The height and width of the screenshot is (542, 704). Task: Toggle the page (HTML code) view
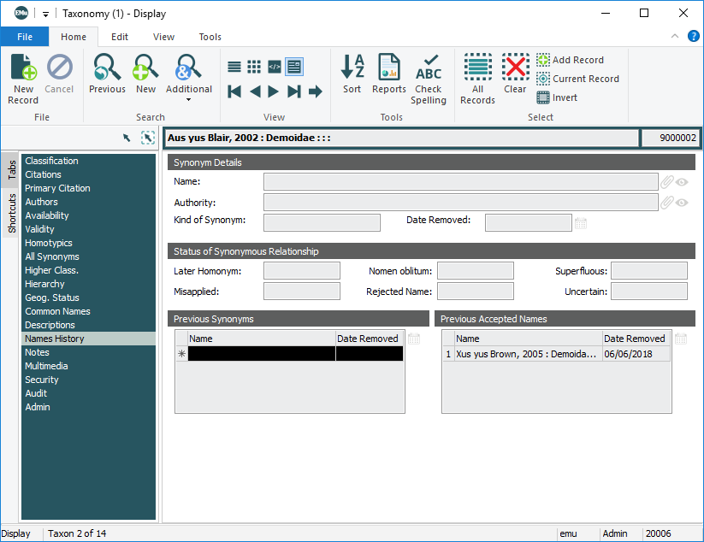click(275, 67)
